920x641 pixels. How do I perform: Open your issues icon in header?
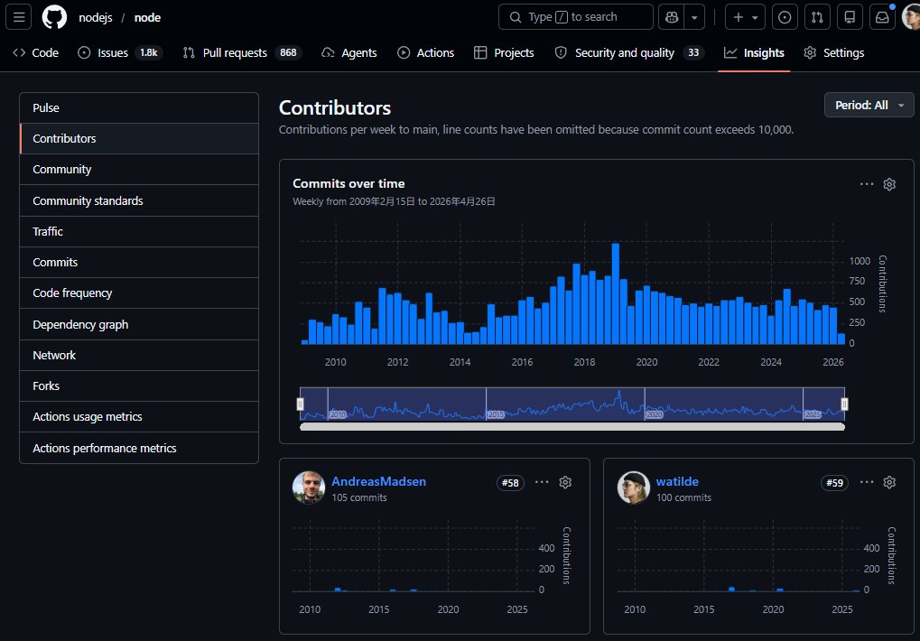click(785, 17)
